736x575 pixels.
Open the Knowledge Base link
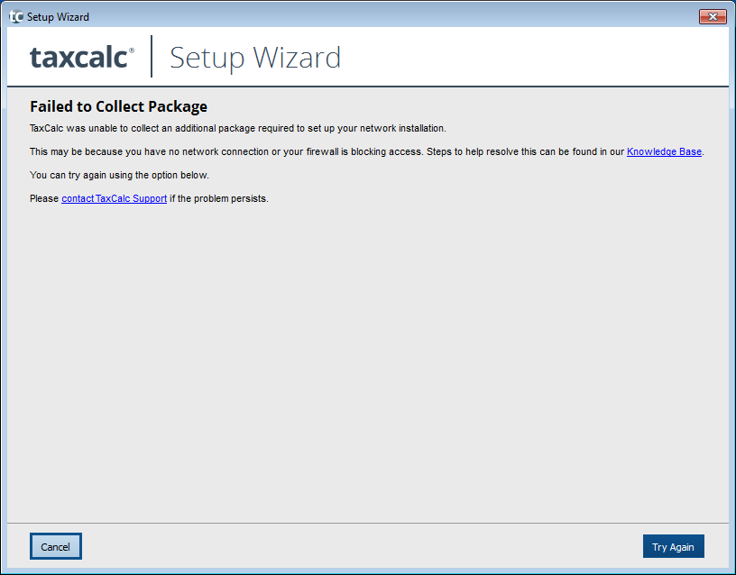[664, 151]
